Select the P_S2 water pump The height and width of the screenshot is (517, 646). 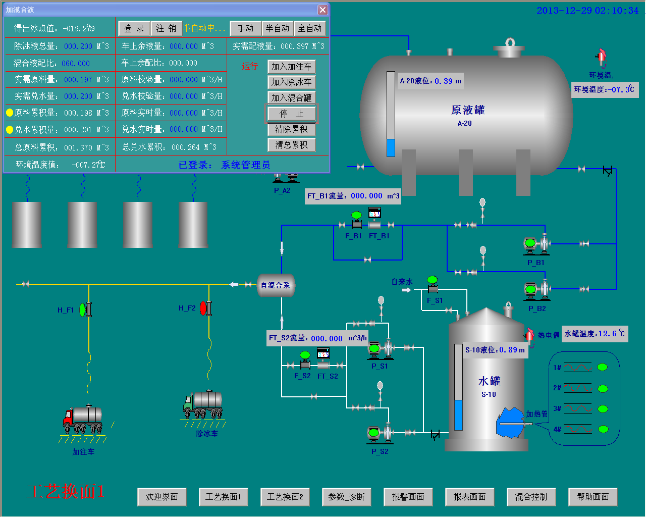point(380,434)
